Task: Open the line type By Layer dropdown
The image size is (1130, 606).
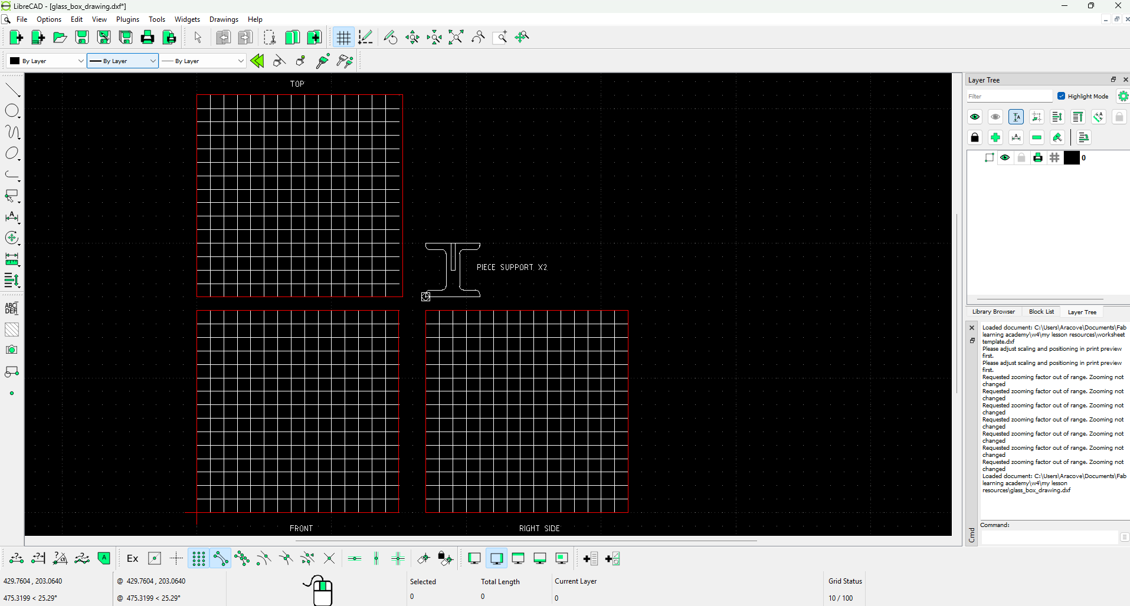Action: [203, 61]
